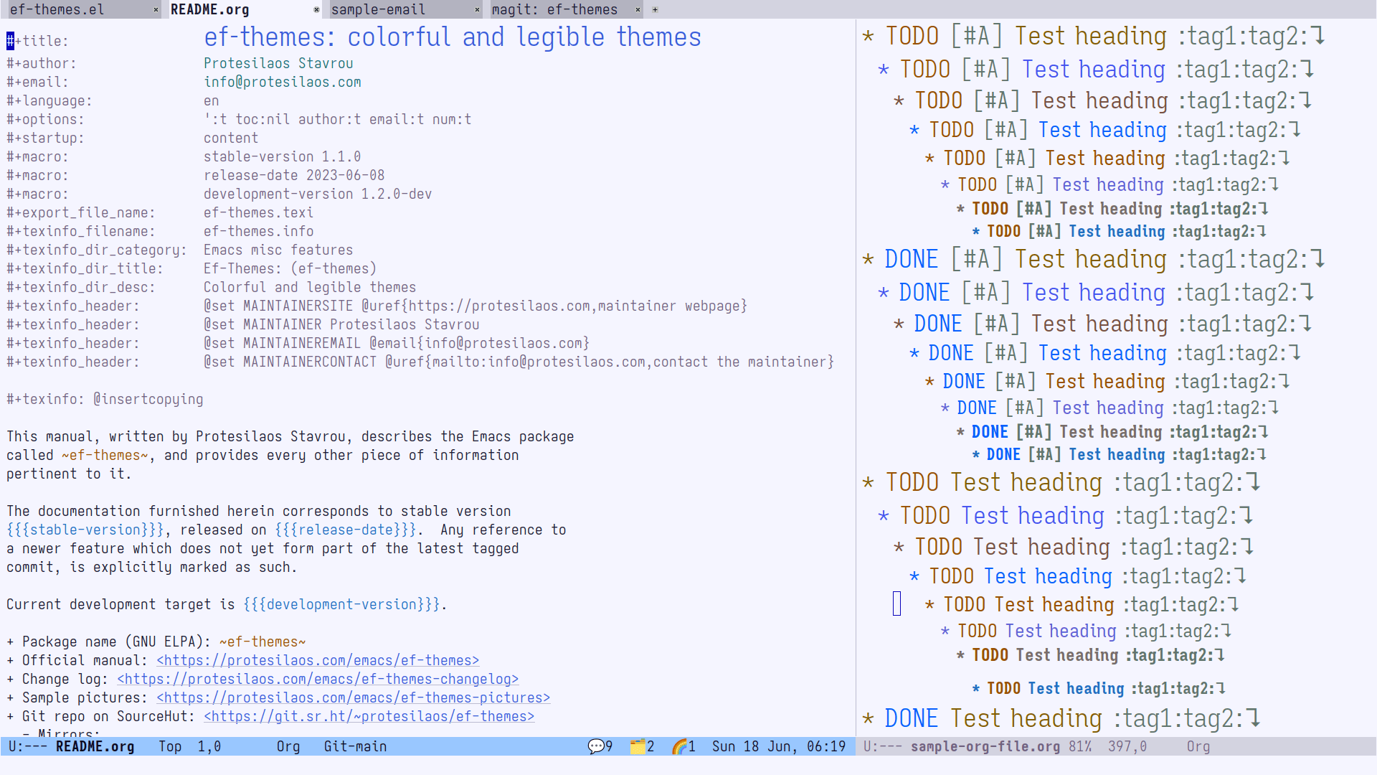Click the ~ef-themes~ code in Package name line

click(x=262, y=642)
